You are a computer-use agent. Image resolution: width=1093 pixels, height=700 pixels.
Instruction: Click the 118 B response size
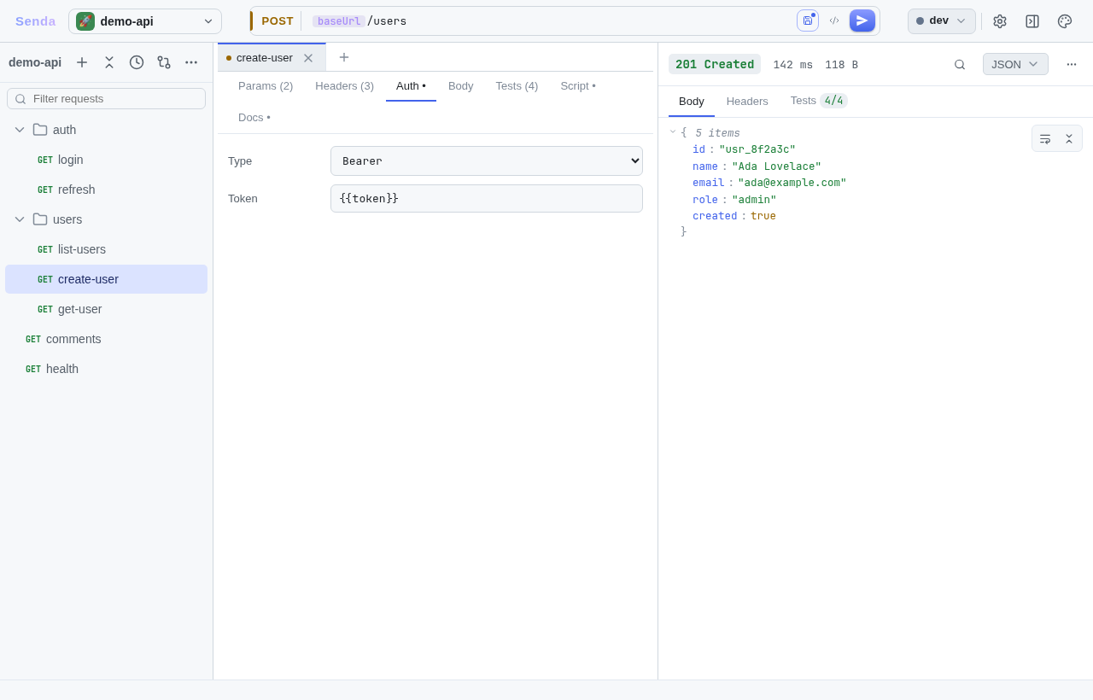[x=841, y=65]
